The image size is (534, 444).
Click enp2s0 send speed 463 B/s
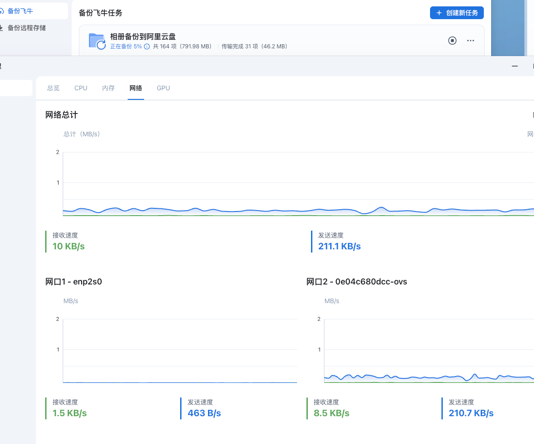point(204,413)
